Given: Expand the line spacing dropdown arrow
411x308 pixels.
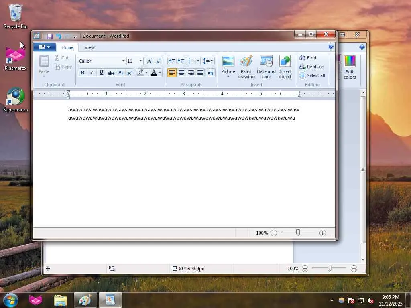Looking at the screenshot, I should click(212, 61).
